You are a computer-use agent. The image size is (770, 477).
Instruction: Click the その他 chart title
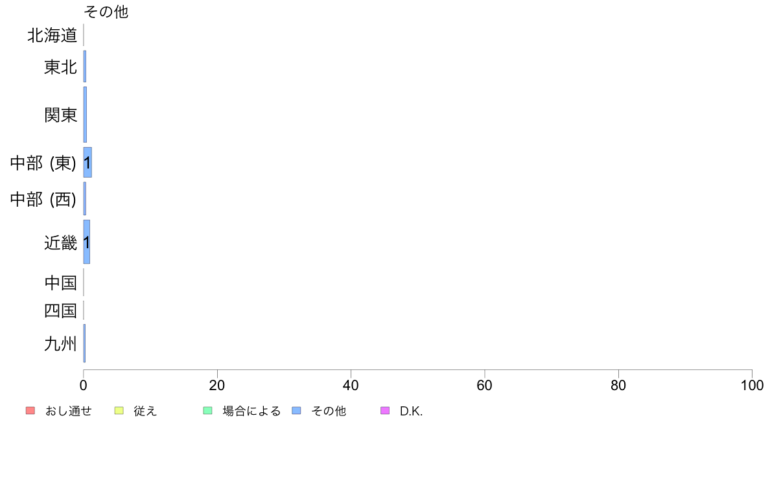[x=106, y=12]
